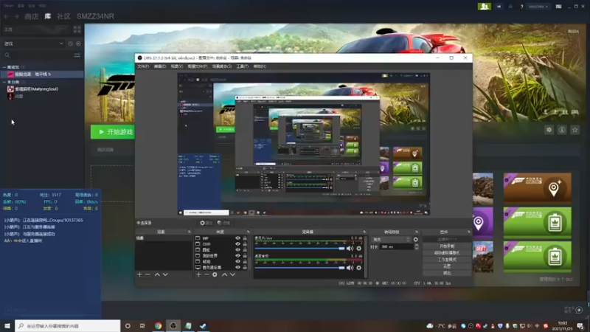This screenshot has height=332, width=590.
Task: Toggle visibility eye of fifth OBS source
Action: click(237, 262)
